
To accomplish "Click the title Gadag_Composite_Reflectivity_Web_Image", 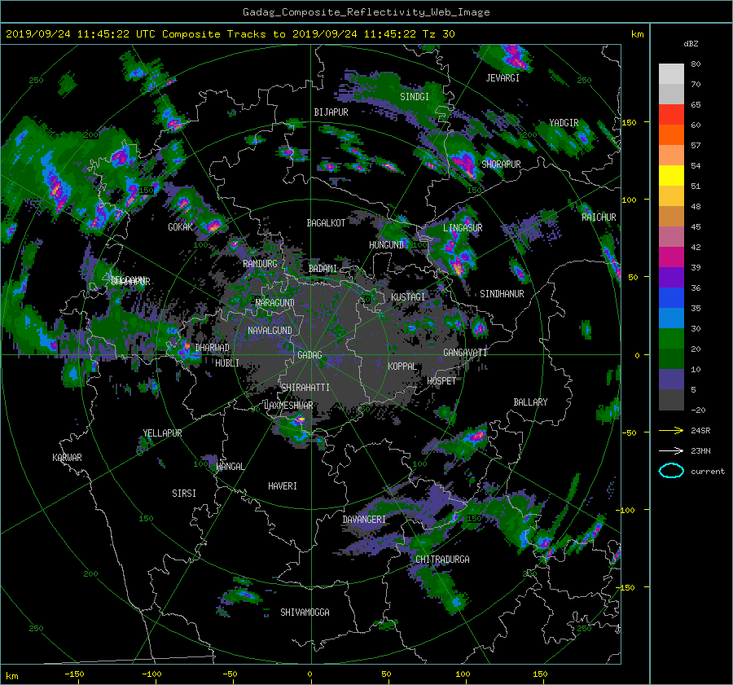I will coord(366,12).
